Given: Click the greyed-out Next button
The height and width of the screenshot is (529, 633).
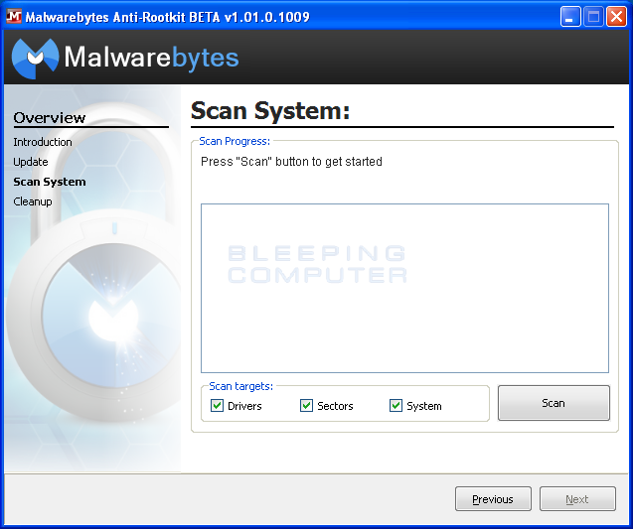Looking at the screenshot, I should coord(577,499).
